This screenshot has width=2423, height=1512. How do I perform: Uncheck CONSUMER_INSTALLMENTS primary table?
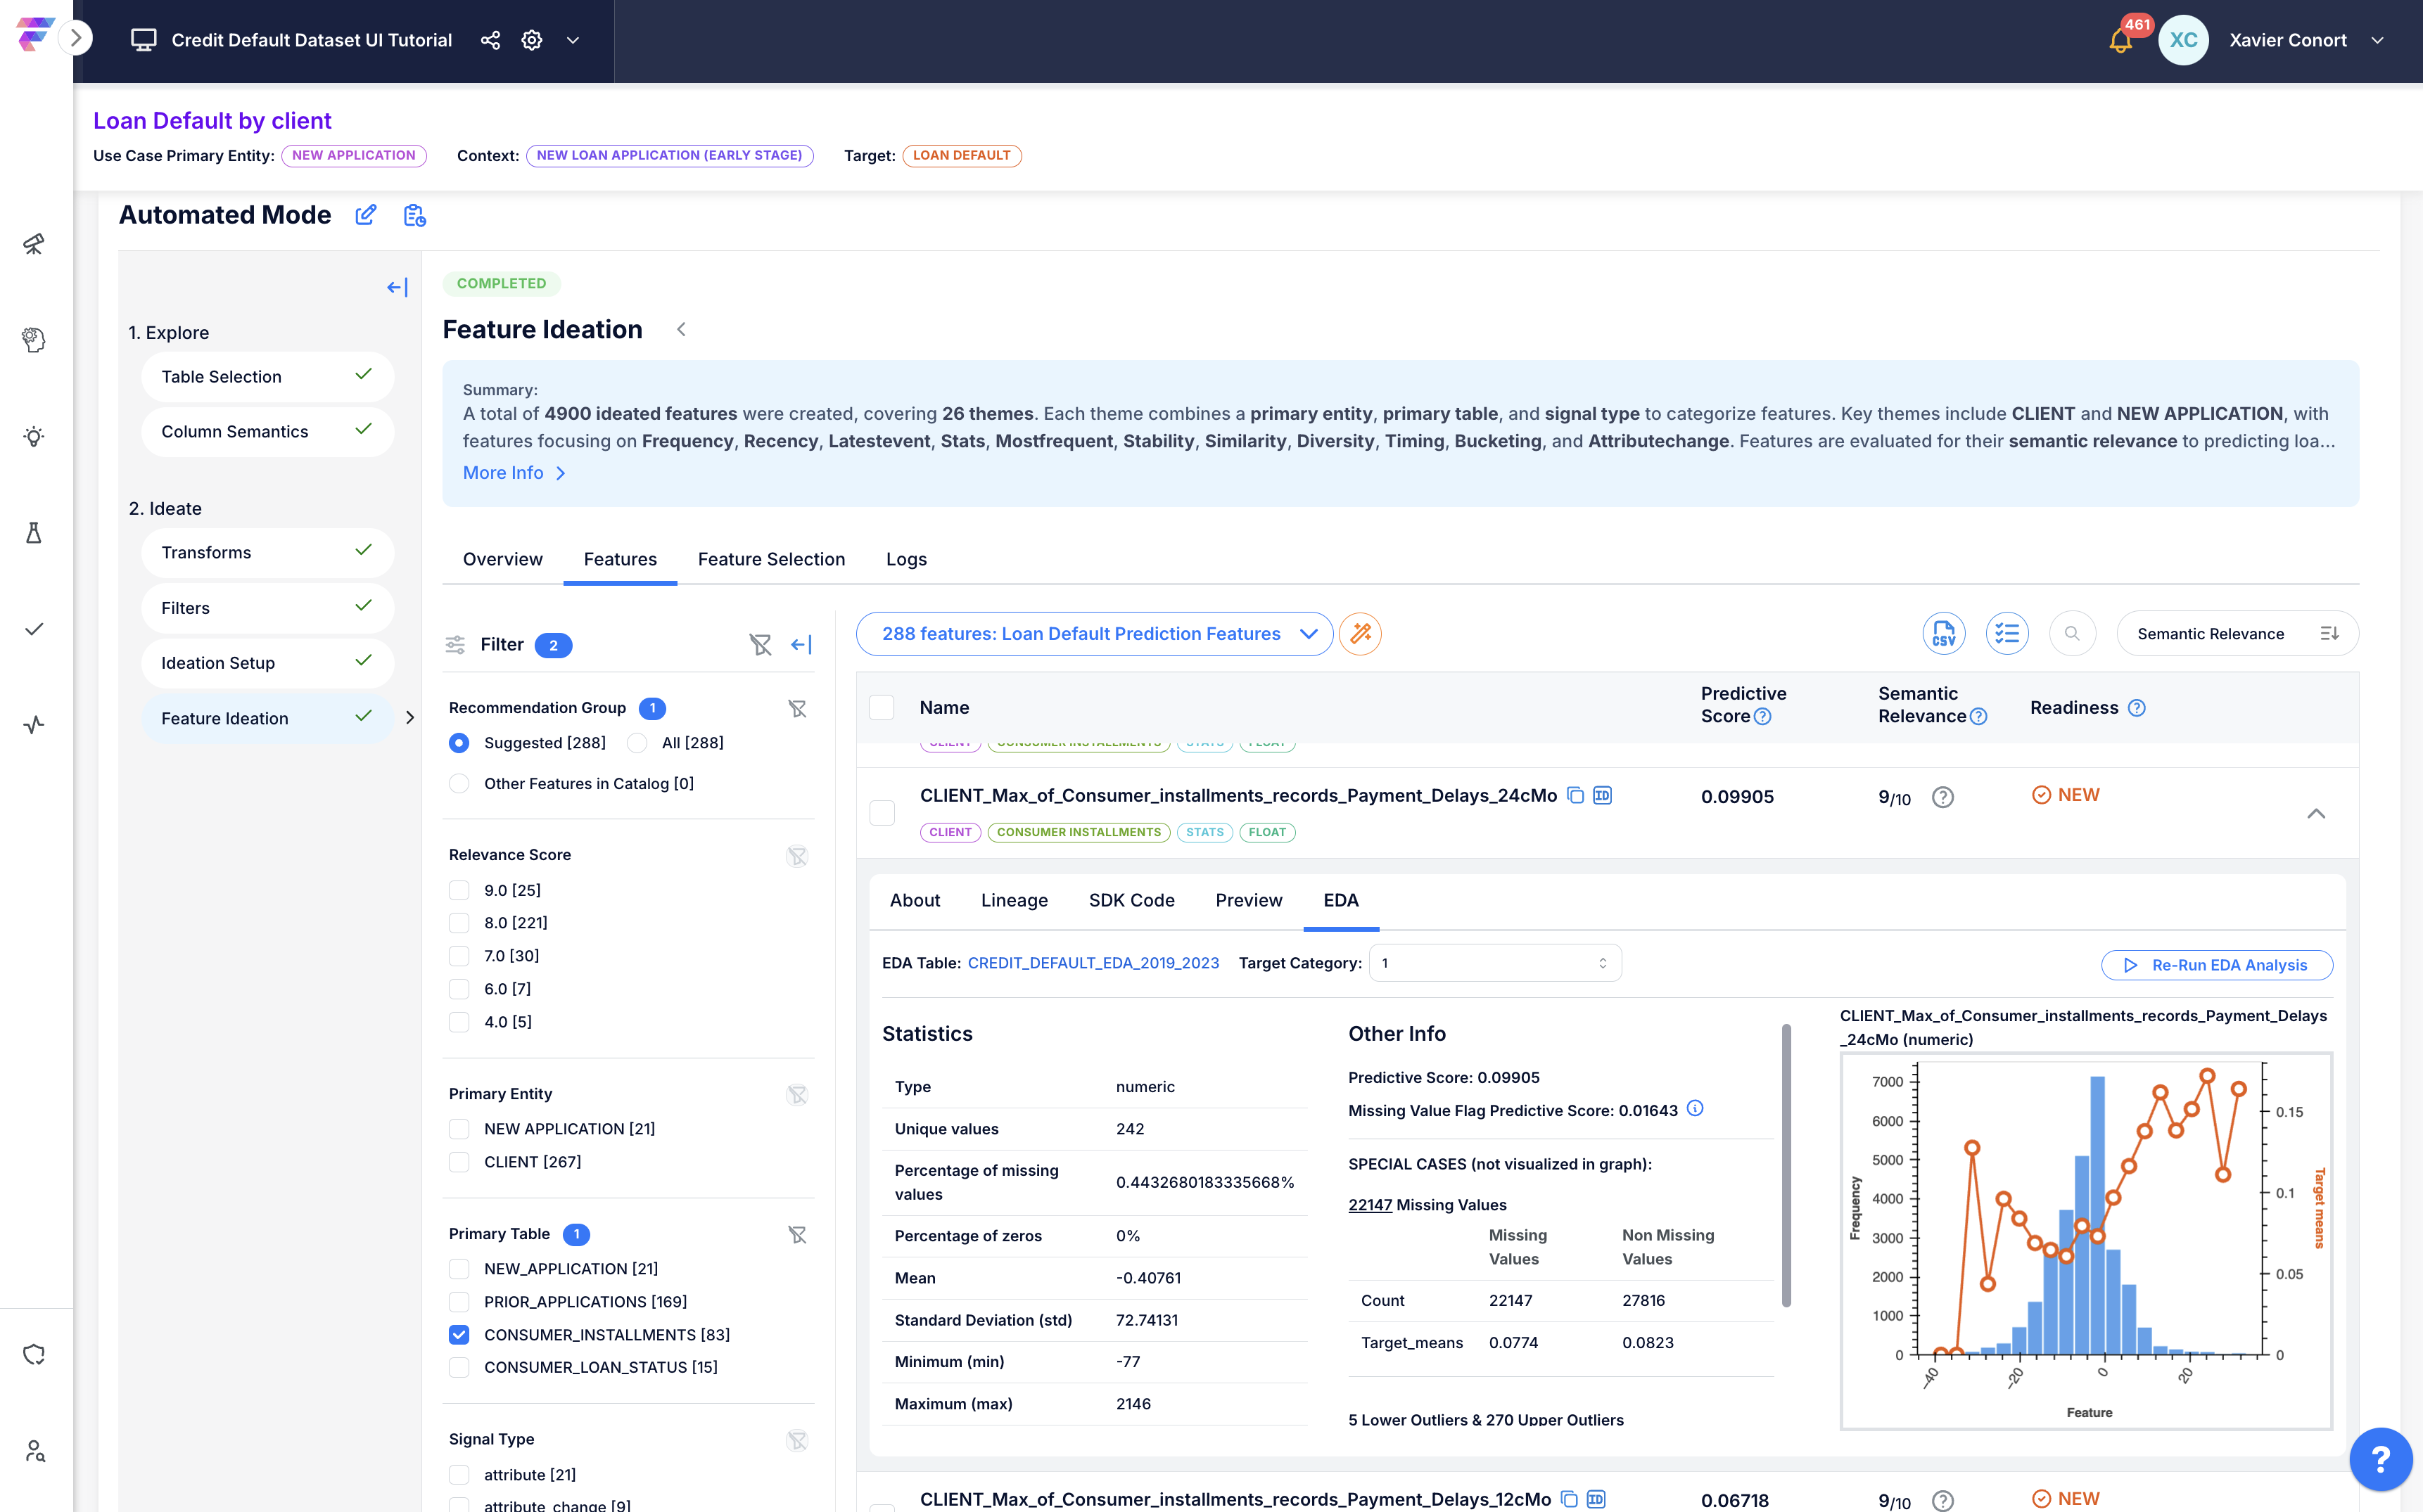(459, 1334)
